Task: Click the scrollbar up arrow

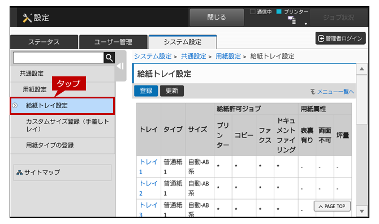Action: (x=361, y=69)
